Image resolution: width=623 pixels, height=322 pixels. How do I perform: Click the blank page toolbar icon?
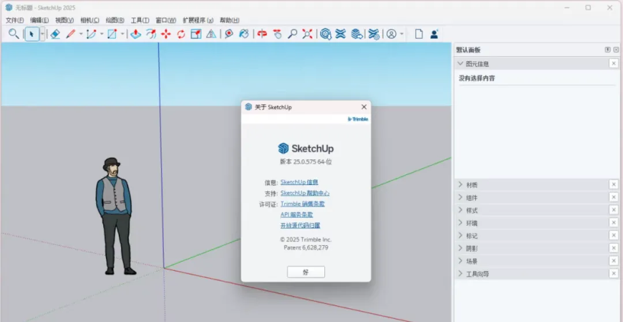click(x=419, y=34)
